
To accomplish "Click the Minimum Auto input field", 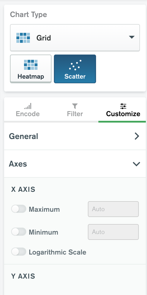I will [x=113, y=232].
